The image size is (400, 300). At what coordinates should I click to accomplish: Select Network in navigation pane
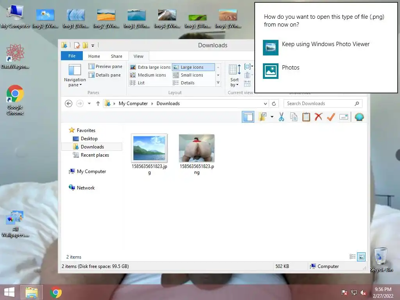82,188
